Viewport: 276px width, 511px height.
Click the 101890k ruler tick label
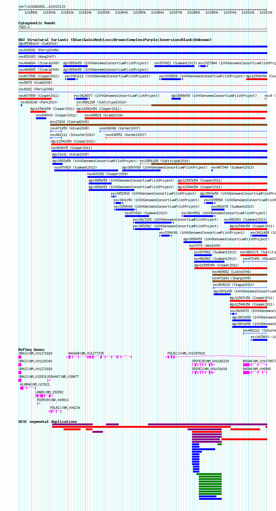[31, 12]
